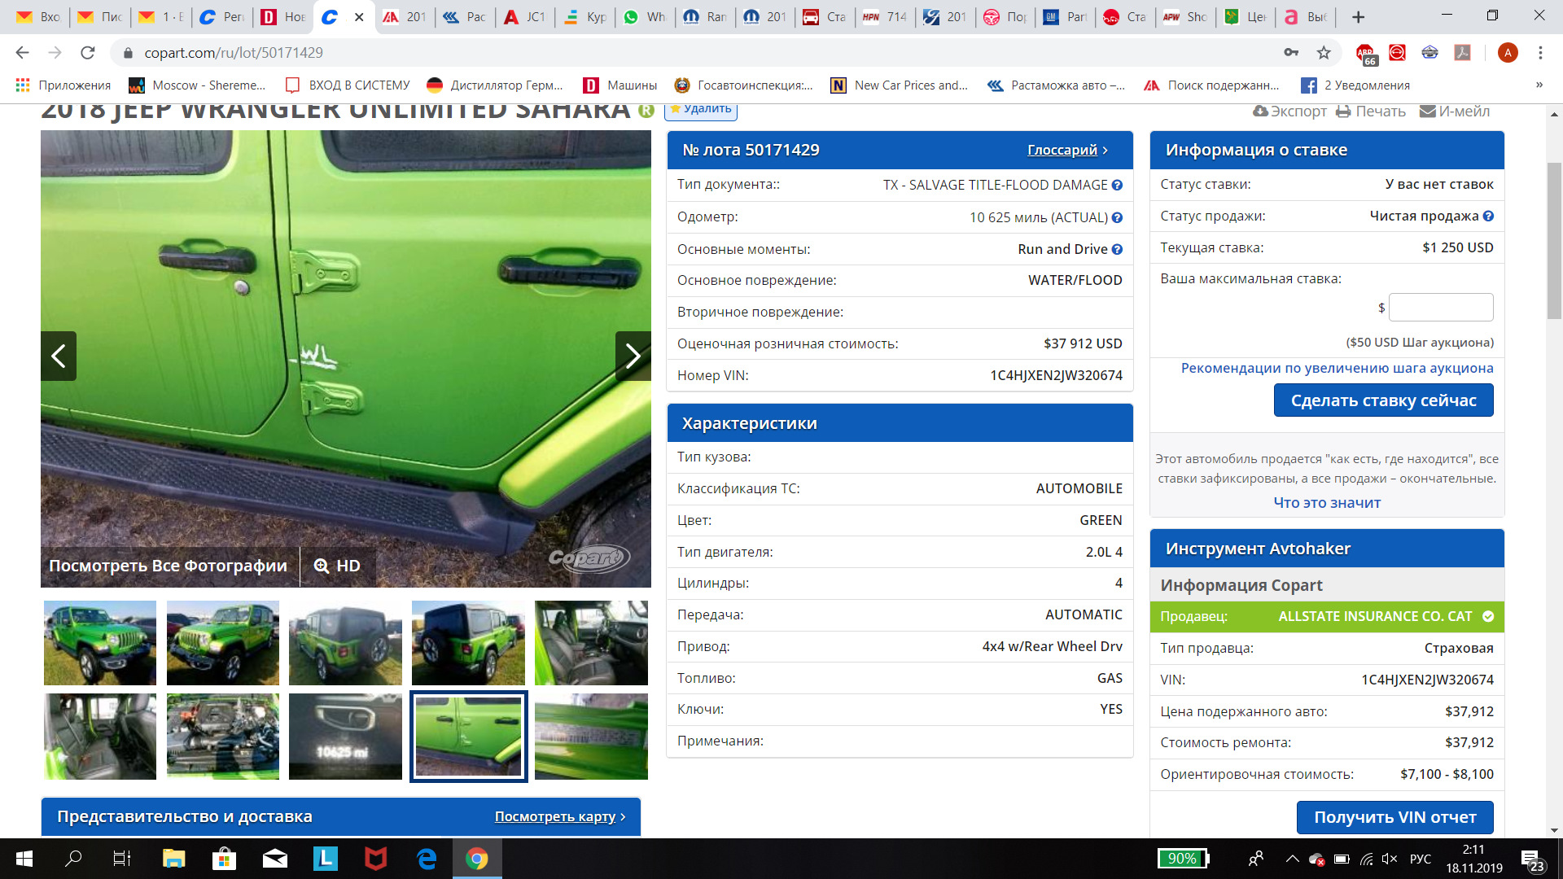The width and height of the screenshot is (1563, 879).
Task: Switch keyboard language РУС indicator
Action: pos(1420,859)
